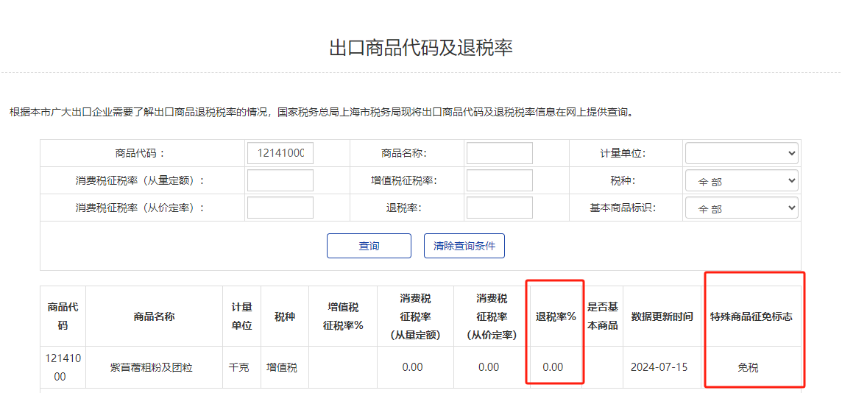This screenshot has width=842, height=393.
Task: Select the 退税率 input field
Action: tap(499, 208)
